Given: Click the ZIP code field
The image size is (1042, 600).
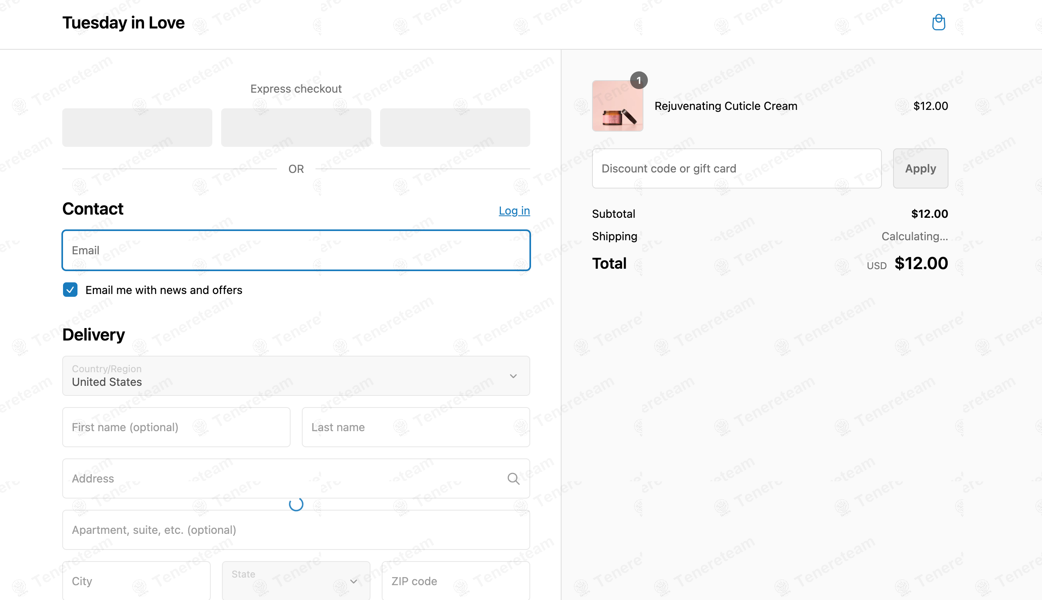Looking at the screenshot, I should (456, 581).
